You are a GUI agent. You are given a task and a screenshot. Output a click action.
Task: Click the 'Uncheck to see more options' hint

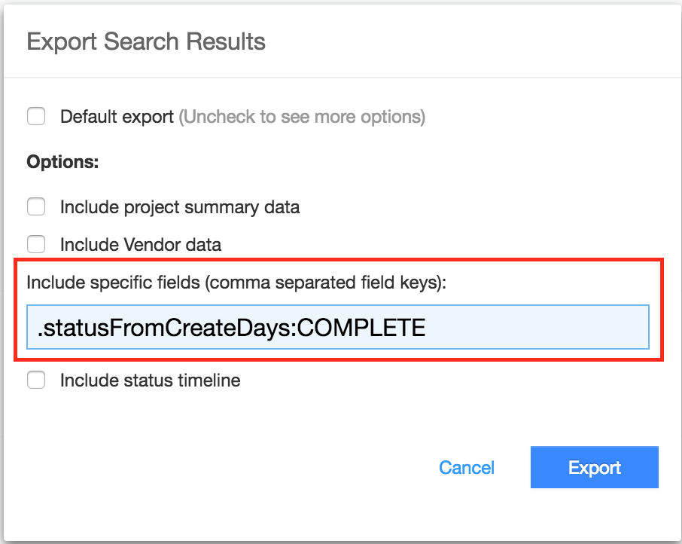[x=302, y=117]
